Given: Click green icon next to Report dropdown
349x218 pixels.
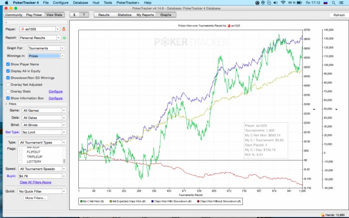Looking at the screenshot, I should pos(64,38).
